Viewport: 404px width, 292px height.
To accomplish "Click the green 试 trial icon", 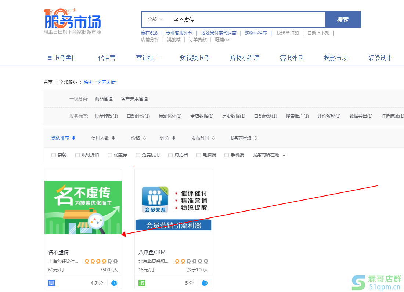I will pyautogui.click(x=142, y=283).
